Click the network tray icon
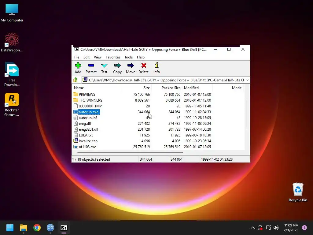The width and height of the screenshot is (313, 235). click(268, 228)
